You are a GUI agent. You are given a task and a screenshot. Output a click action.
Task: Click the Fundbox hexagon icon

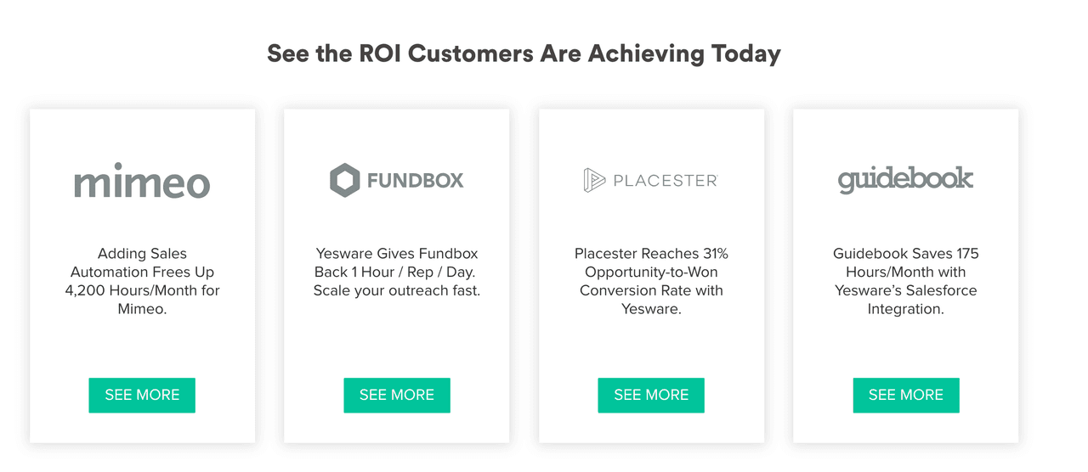click(x=345, y=180)
